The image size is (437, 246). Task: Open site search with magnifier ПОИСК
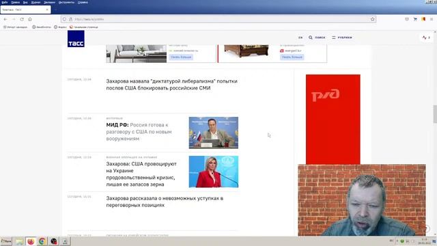tap(317, 38)
